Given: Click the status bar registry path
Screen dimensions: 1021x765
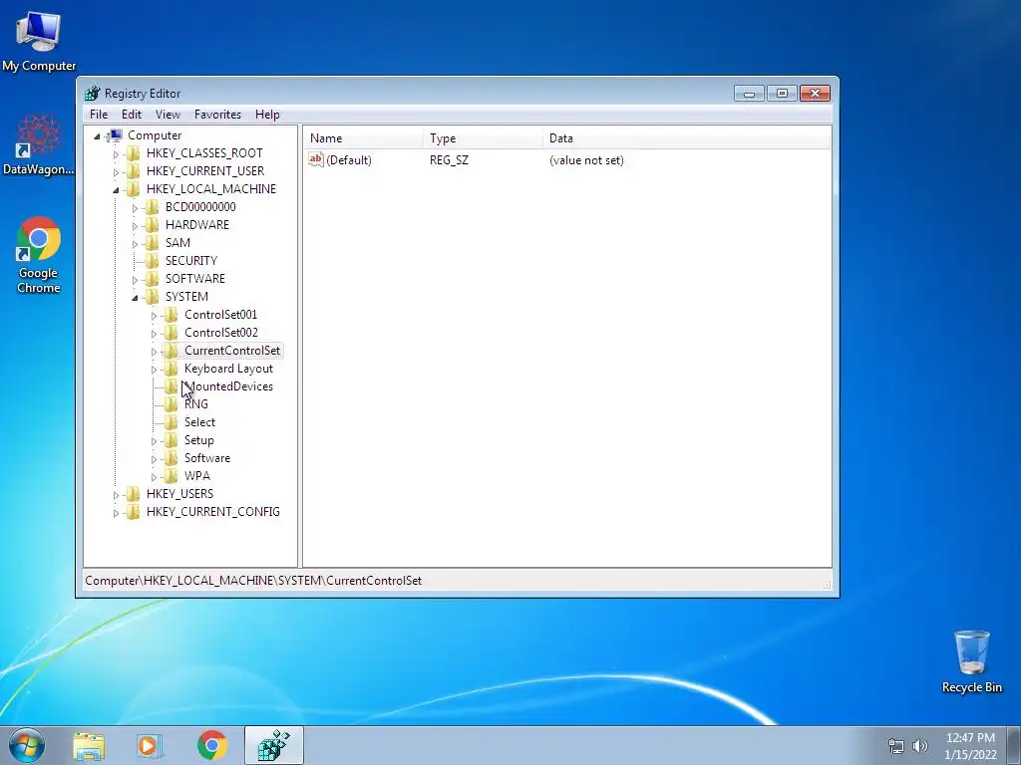Looking at the screenshot, I should tap(253, 581).
